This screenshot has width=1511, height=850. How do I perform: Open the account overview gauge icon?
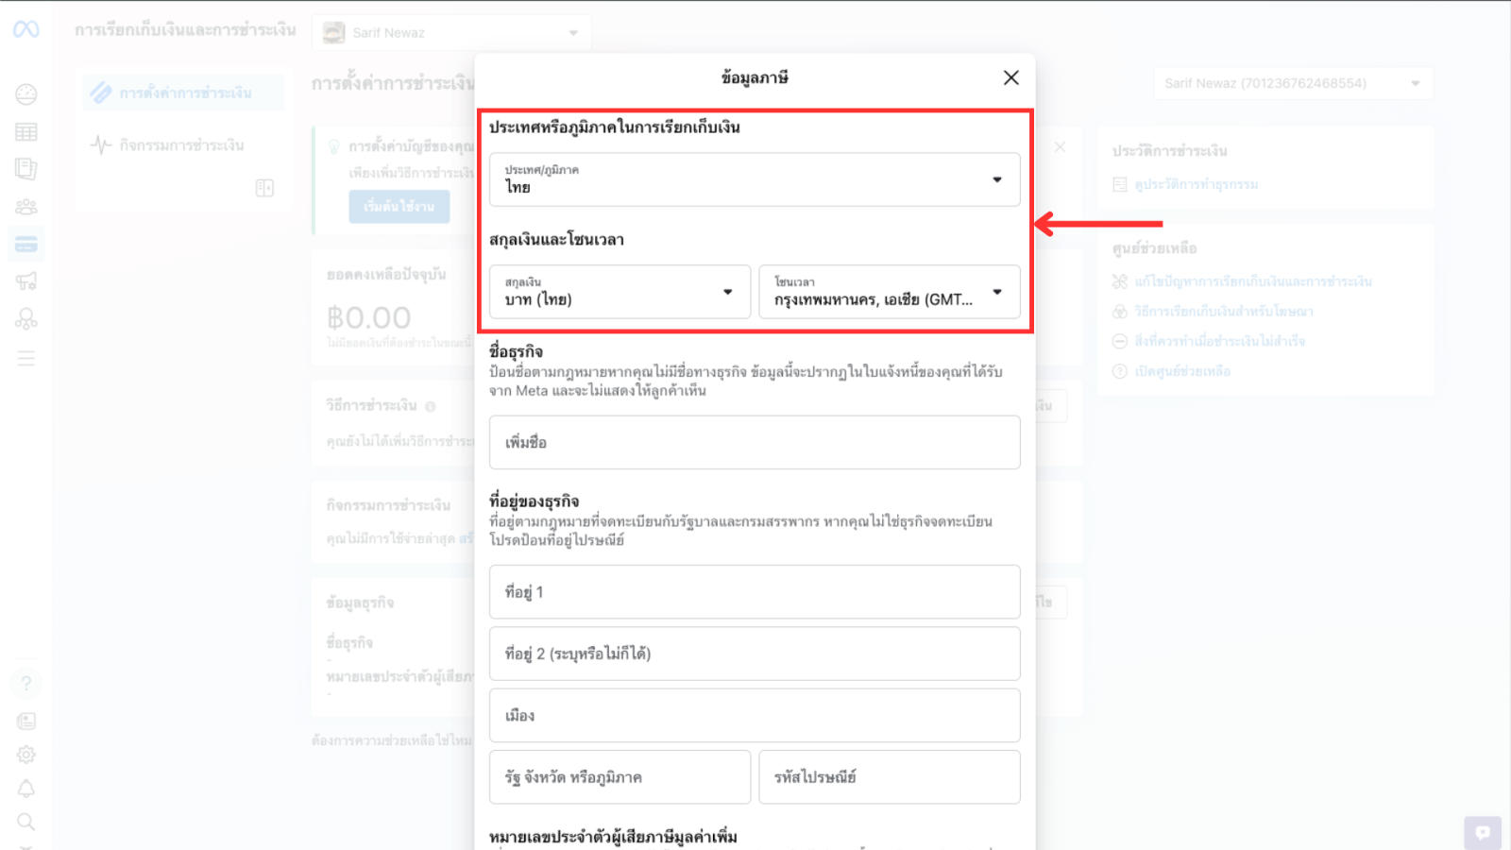coord(26,94)
